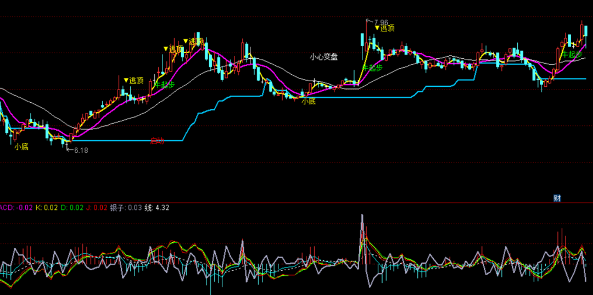Click the 逃顶 marker below the 7.96 high
593x295 pixels.
click(384, 27)
